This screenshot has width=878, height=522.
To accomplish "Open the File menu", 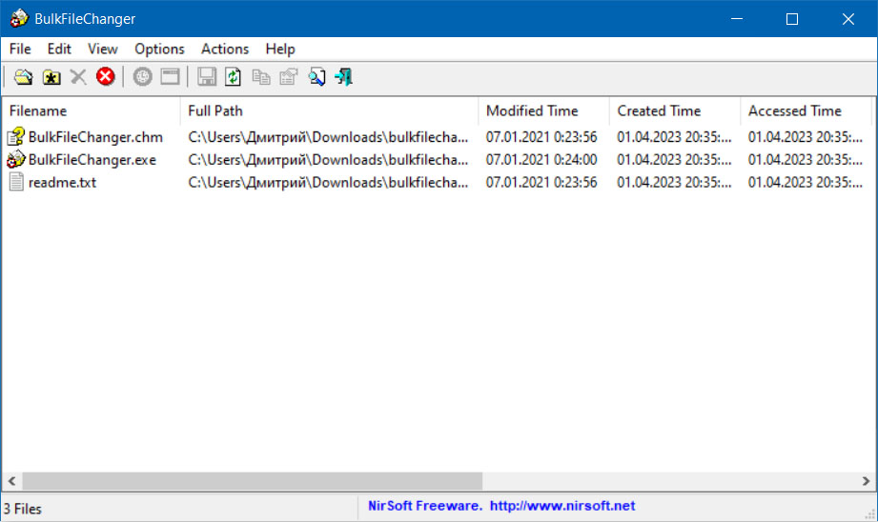I will pos(20,50).
